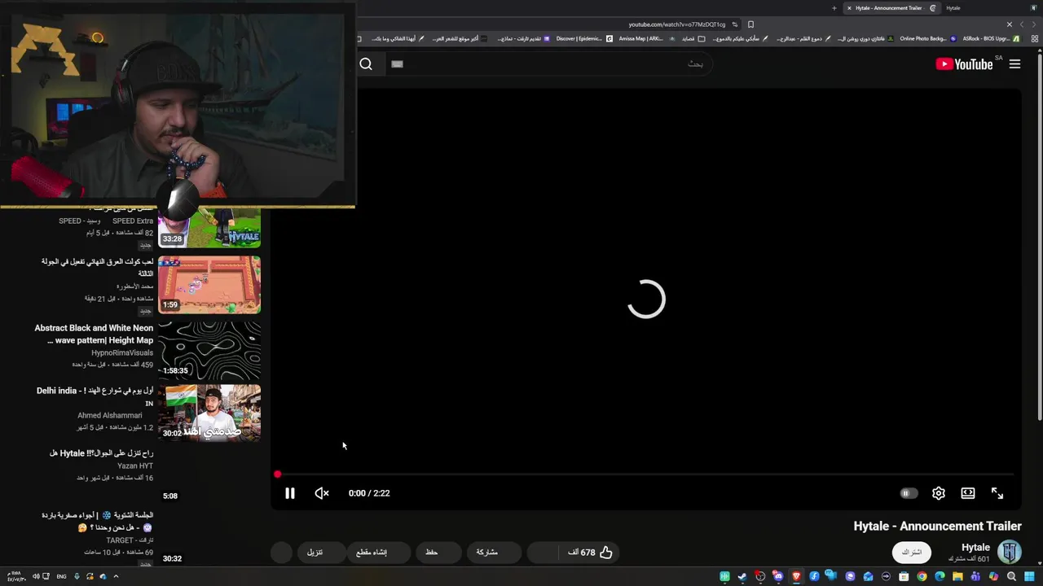Switch the player to theater mode
1043x586 pixels.
[x=968, y=493]
